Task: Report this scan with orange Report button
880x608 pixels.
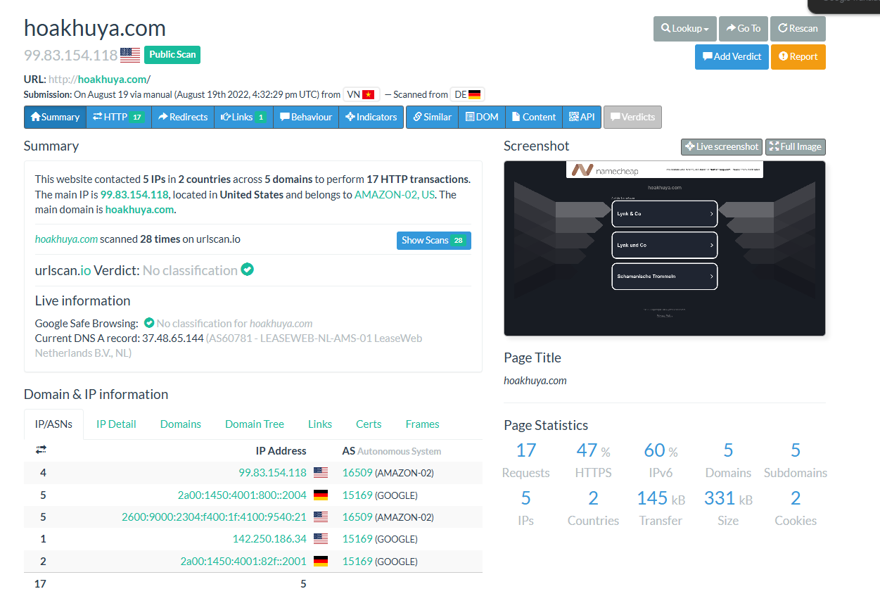Action: (798, 57)
